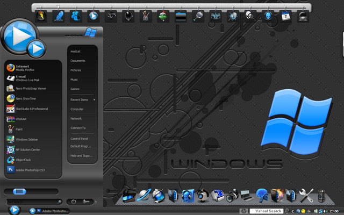
Task: Click the mobile phone icon in dock
Action: click(x=321, y=196)
